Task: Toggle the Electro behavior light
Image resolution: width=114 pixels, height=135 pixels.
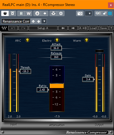Action: pos(57,40)
